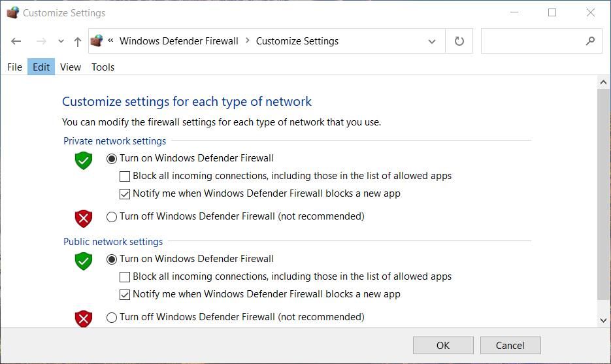Check Block all incoming connections for Private network

pos(125,176)
